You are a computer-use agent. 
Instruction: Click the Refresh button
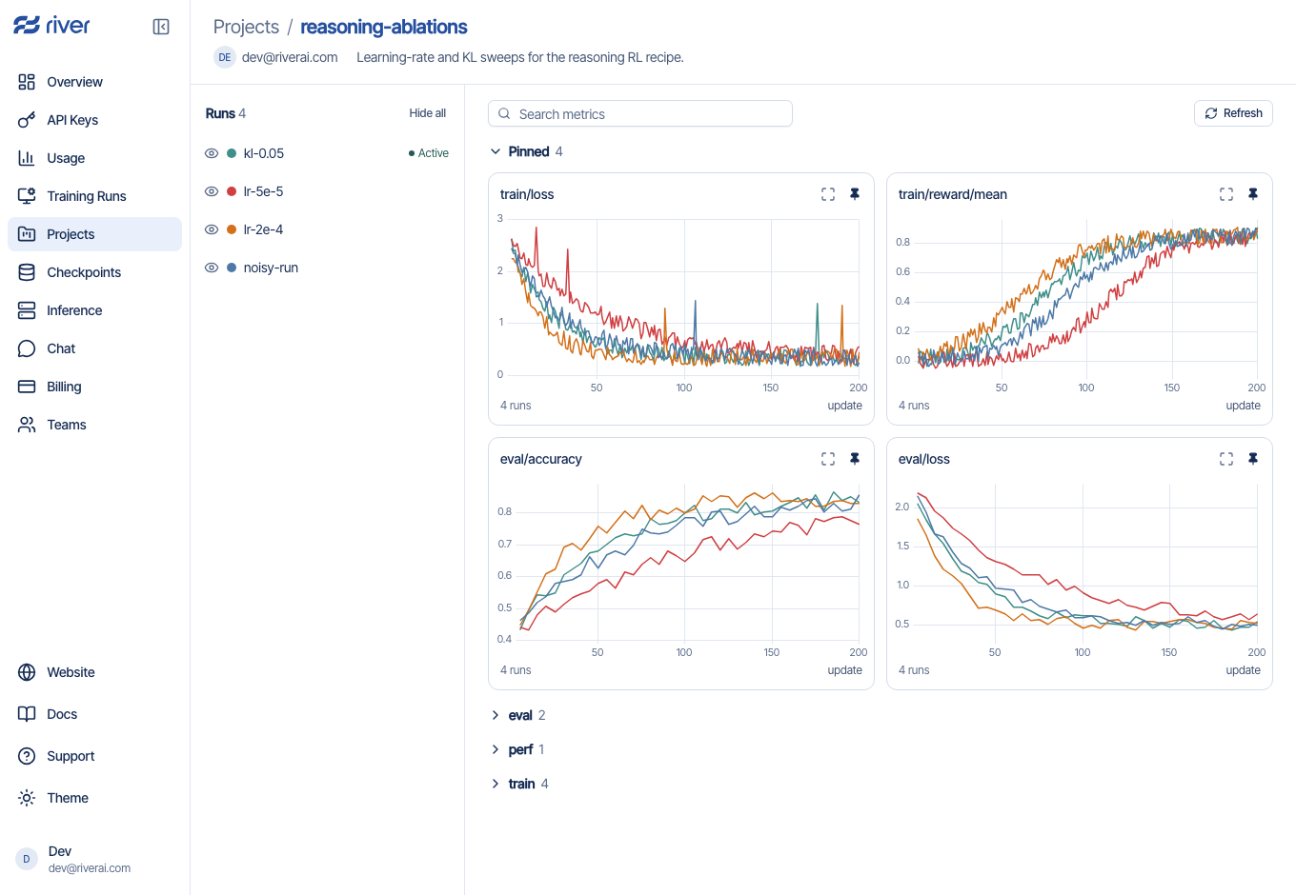(x=1233, y=113)
